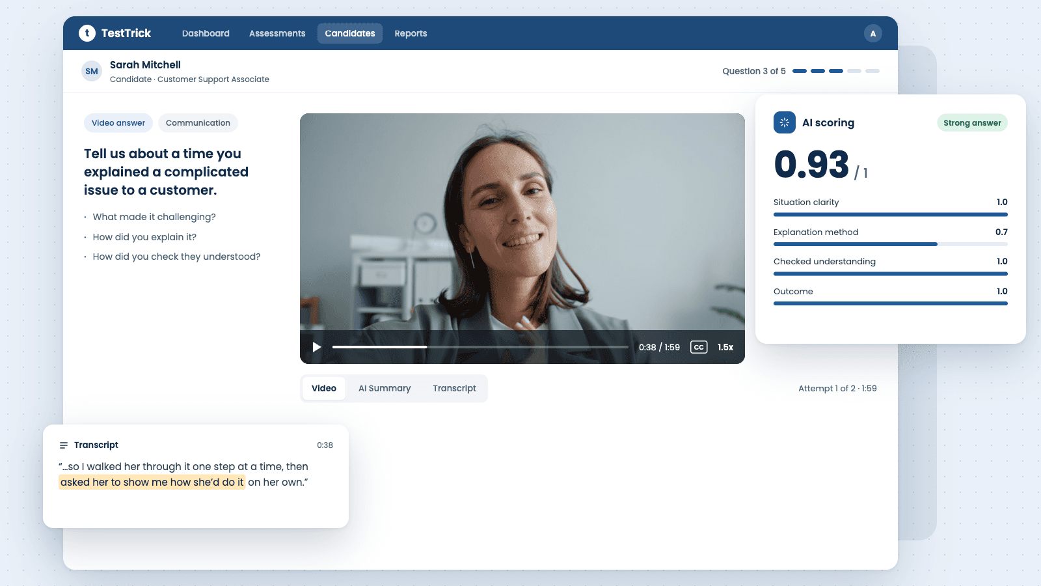Click the Outcome score label
Screen dimensions: 1041x586
click(x=793, y=291)
